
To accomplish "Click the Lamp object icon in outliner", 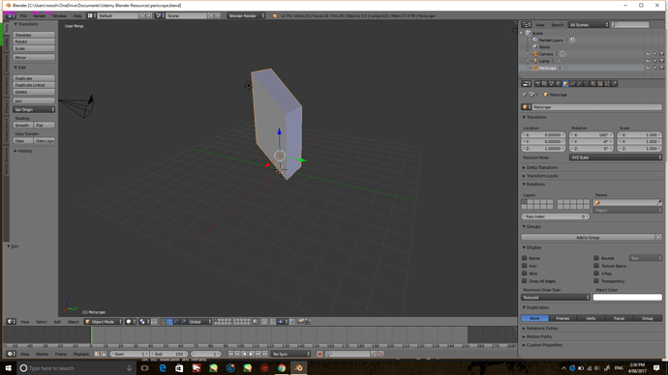I will 535,61.
